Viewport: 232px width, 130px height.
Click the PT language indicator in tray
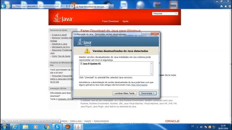coord(192,126)
